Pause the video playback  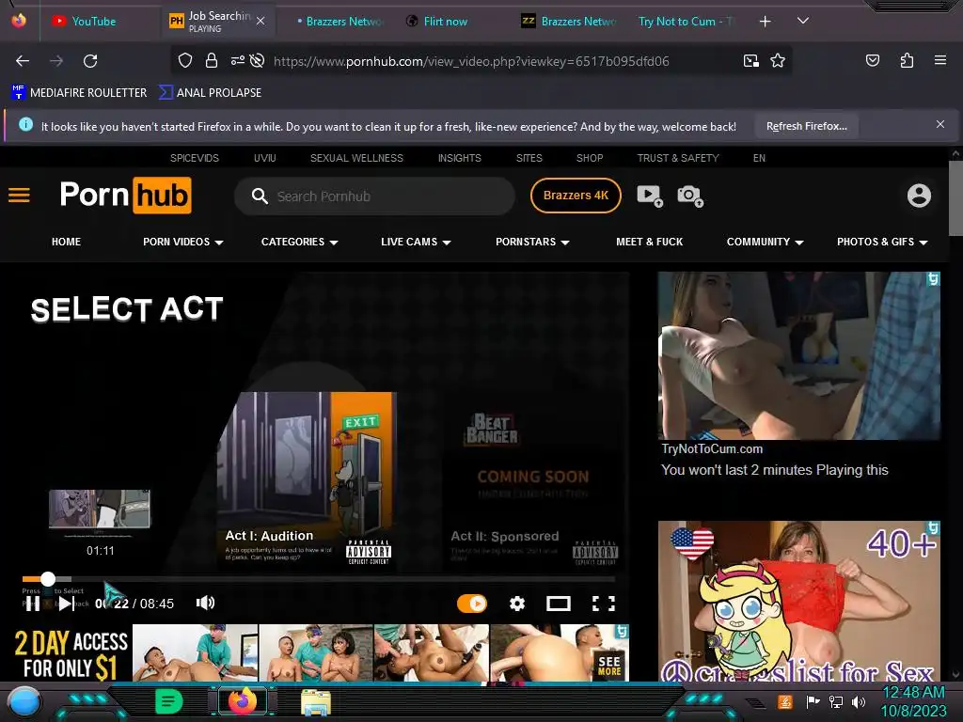tap(33, 604)
